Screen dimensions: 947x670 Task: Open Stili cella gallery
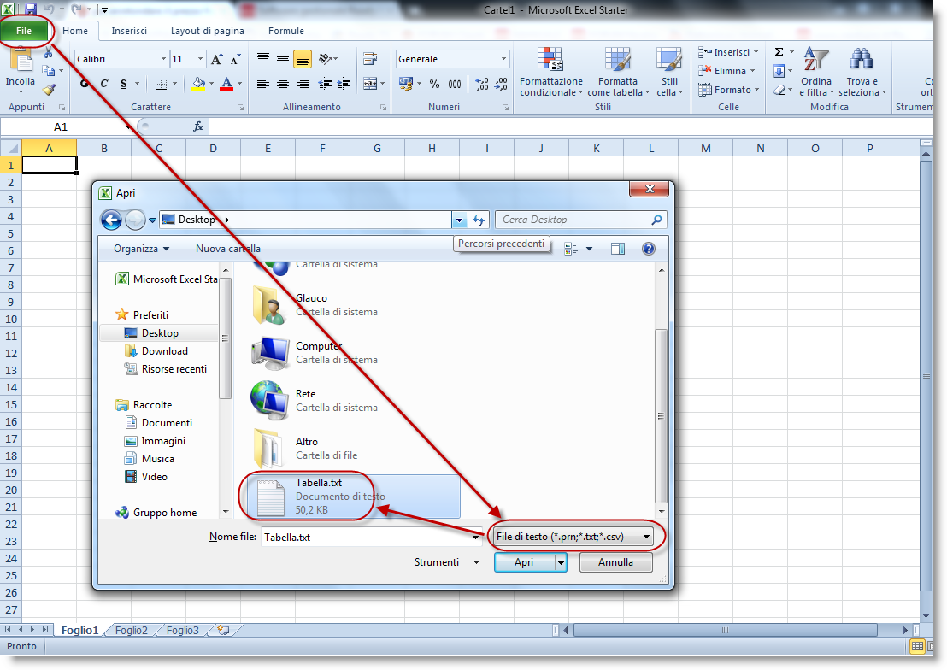pos(669,73)
